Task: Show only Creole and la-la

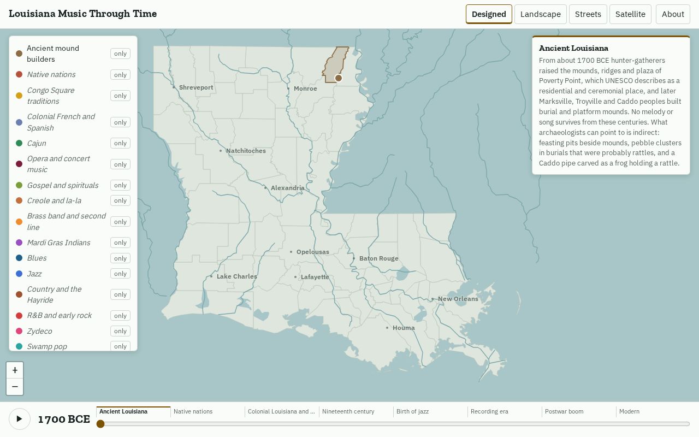Action: [x=120, y=200]
